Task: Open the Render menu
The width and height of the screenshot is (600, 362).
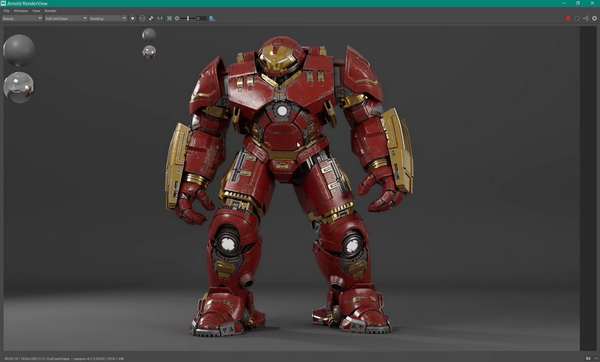Action: 50,11
